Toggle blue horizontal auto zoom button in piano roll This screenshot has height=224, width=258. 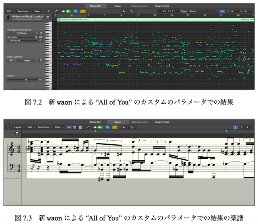point(222,11)
